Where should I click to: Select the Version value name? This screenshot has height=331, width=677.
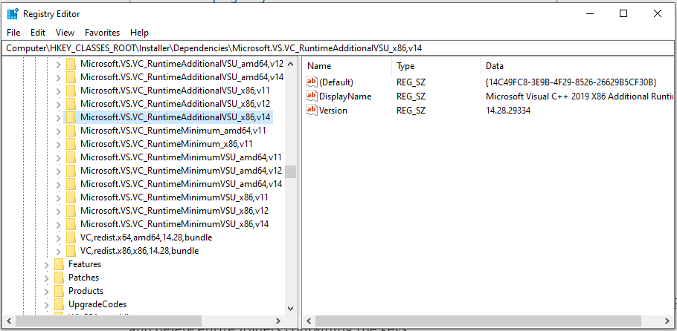333,111
